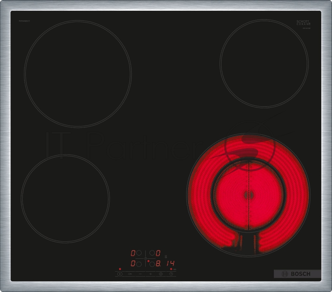The image size is (332, 292).
Task: Click the large top-left cooking zone
Action: coord(78,74)
